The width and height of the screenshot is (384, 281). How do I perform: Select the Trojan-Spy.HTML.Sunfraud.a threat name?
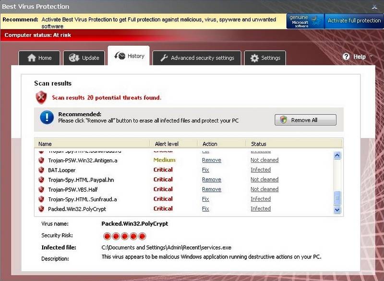[x=82, y=199]
